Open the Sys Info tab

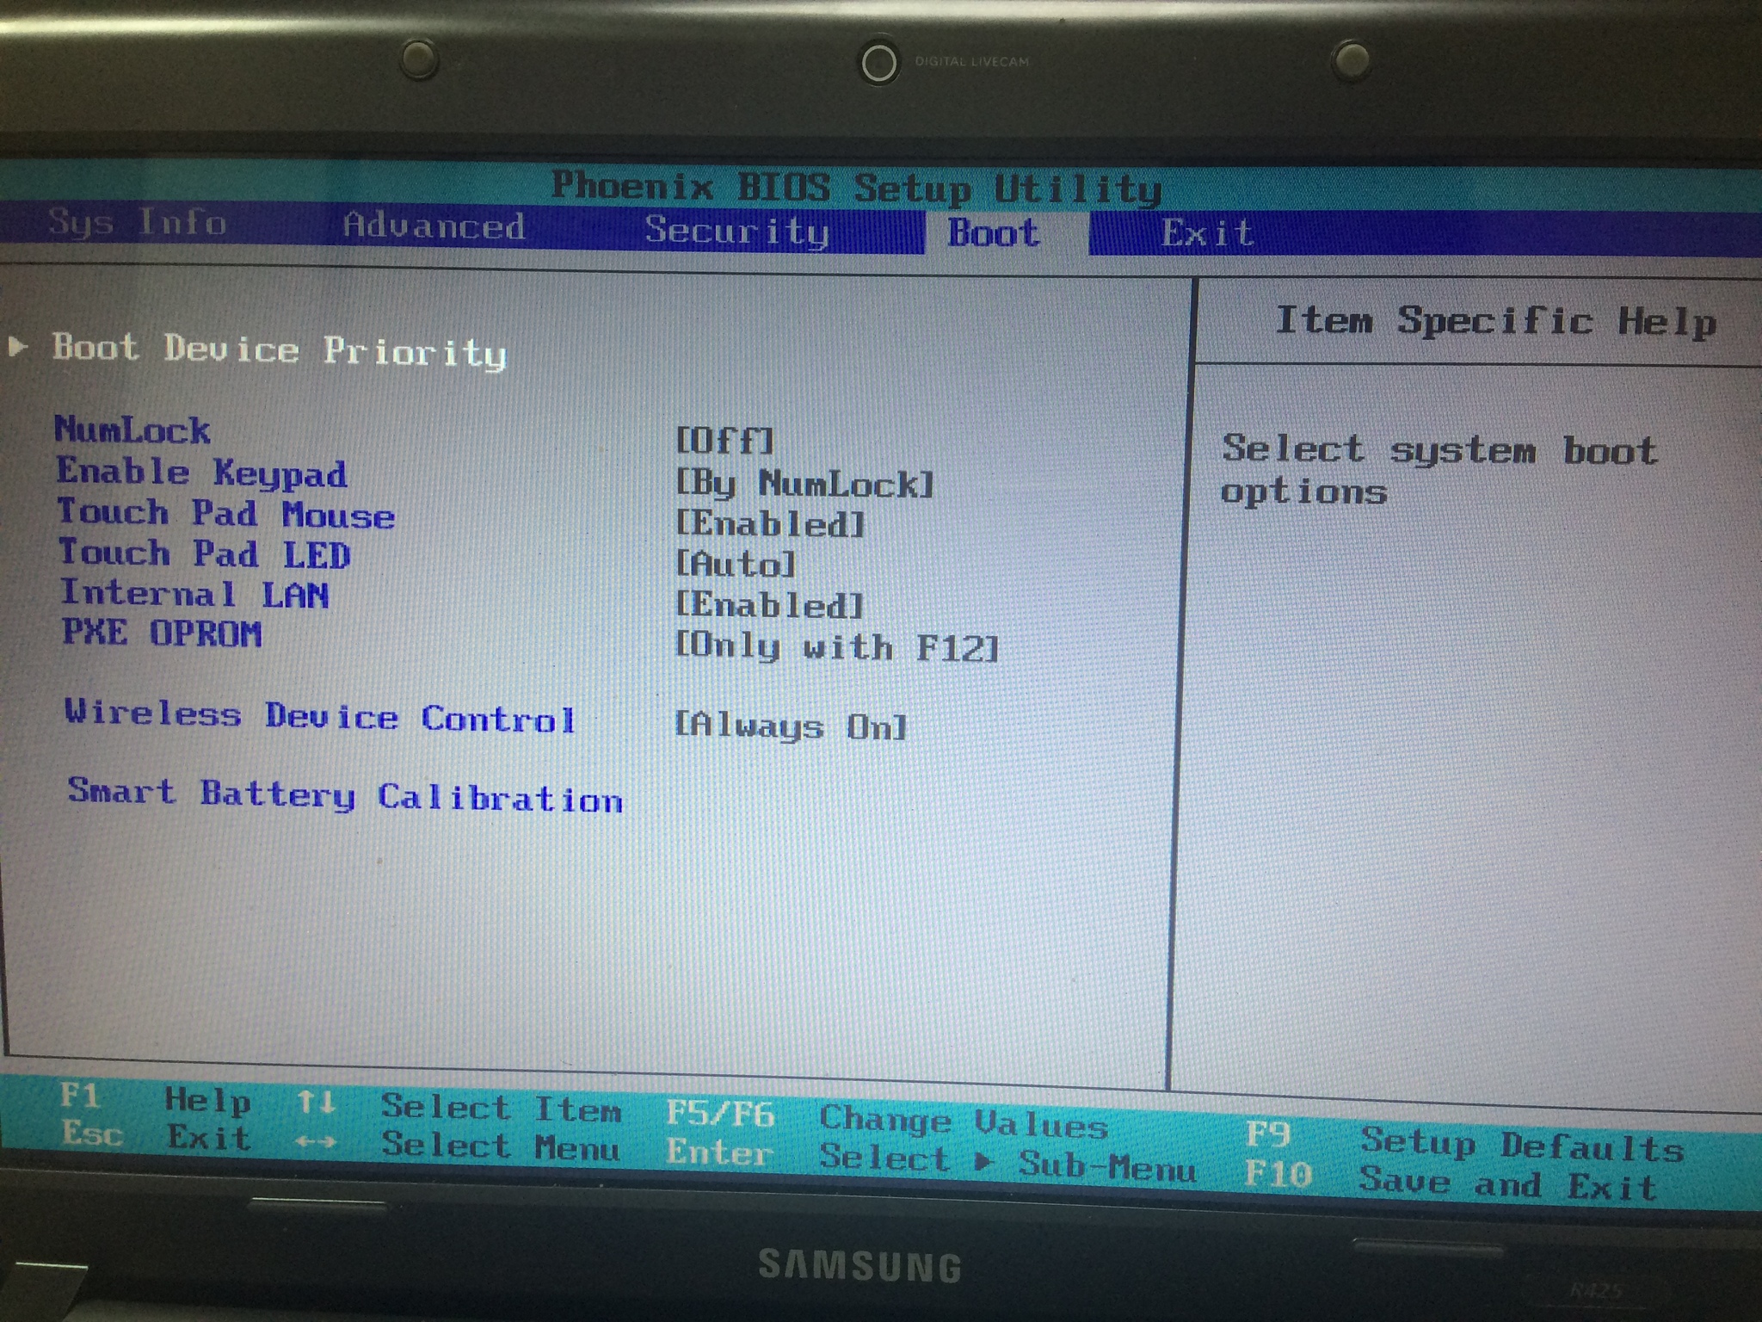click(x=137, y=223)
